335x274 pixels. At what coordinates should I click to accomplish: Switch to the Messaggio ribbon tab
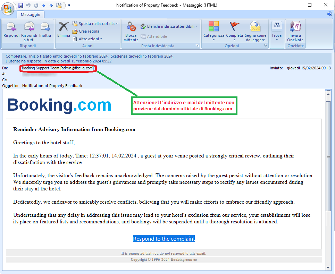click(31, 15)
